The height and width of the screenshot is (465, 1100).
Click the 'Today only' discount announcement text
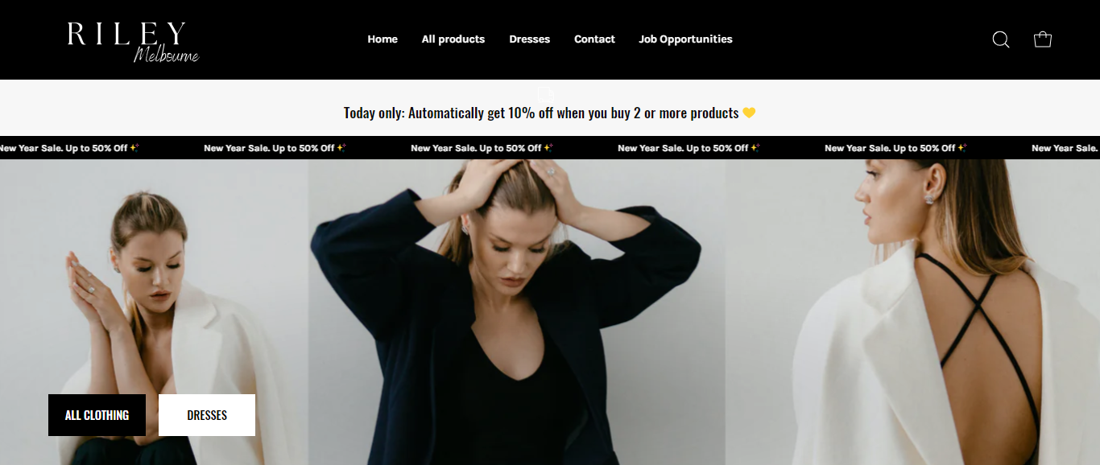(x=541, y=113)
